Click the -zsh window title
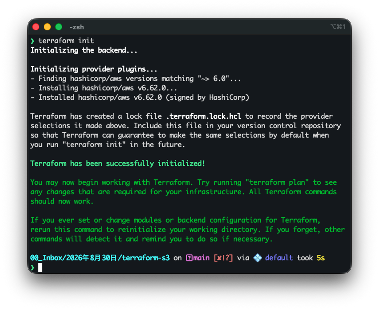Viewport: 379px width, 310px height. click(77, 27)
